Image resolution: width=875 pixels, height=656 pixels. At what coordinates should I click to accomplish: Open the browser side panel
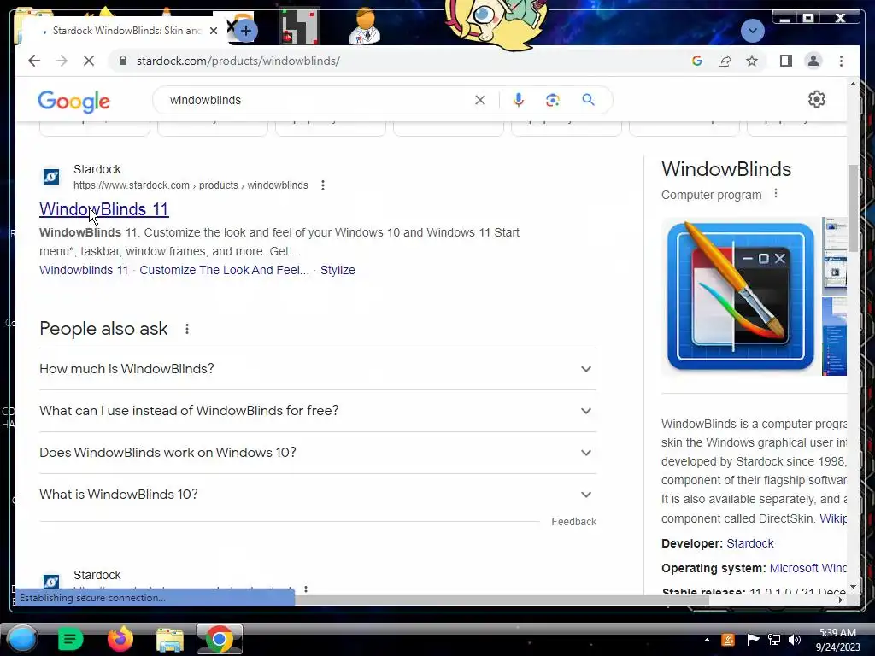click(x=786, y=61)
